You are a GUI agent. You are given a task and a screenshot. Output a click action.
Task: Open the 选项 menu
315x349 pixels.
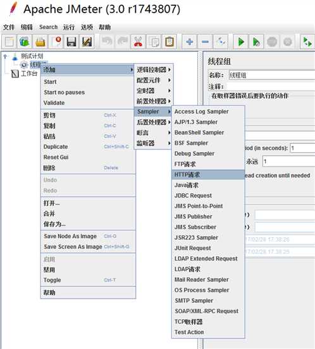coord(87,27)
